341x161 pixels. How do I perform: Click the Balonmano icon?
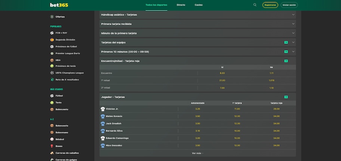[52, 133]
